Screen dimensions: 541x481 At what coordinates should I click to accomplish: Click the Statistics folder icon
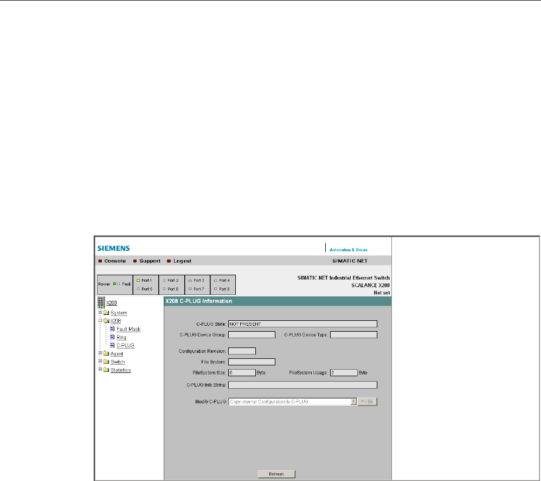(x=106, y=370)
